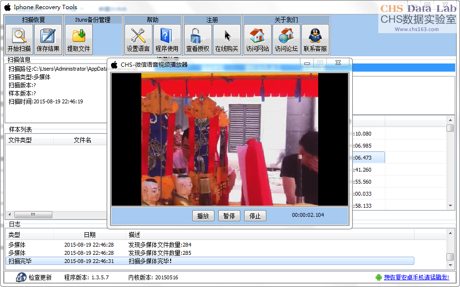Select the sample row ending :06.985
This screenshot has height=287, width=460.
pos(369,146)
